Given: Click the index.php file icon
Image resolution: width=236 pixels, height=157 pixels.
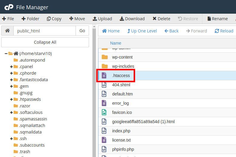Looking at the screenshot, I should 104,131.
